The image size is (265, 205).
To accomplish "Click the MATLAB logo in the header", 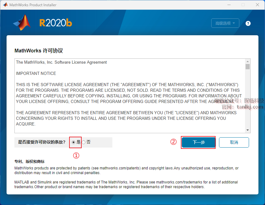I will 22,22.
